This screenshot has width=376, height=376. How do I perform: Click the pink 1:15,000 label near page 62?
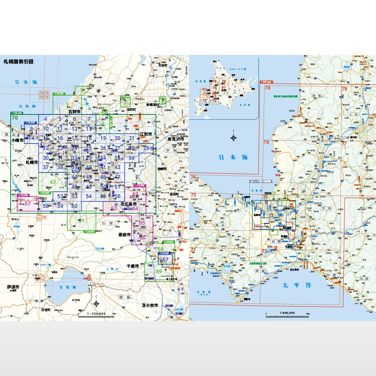[141, 185]
